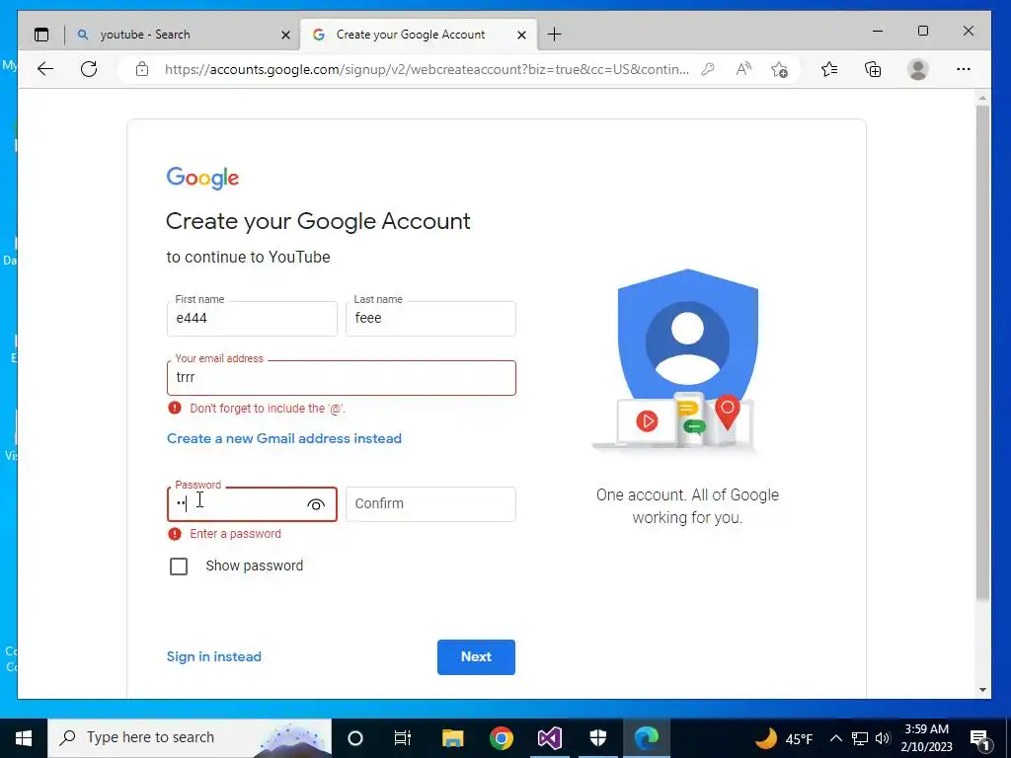Viewport: 1011px width, 758px height.
Task: Open the notification center icon
Action: 979,738
